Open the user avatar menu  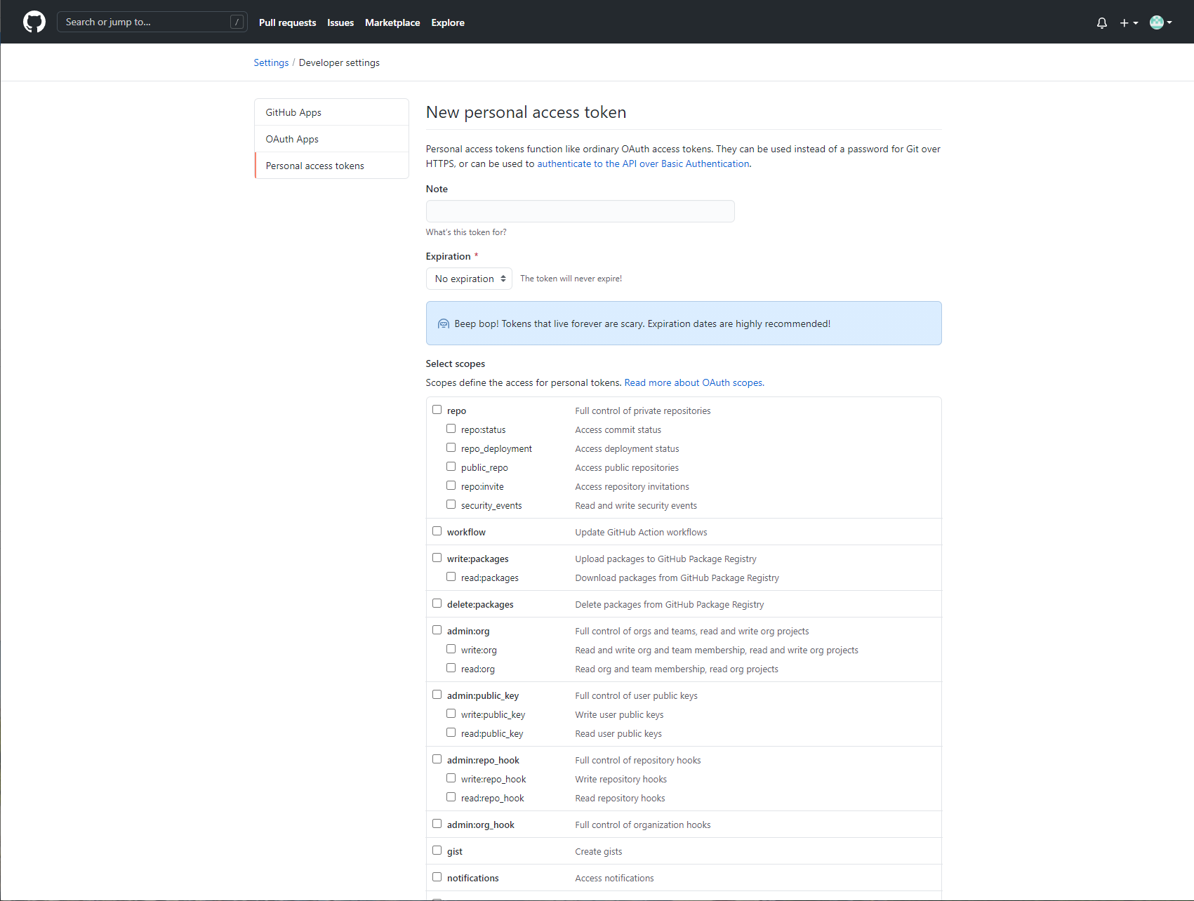click(1161, 22)
